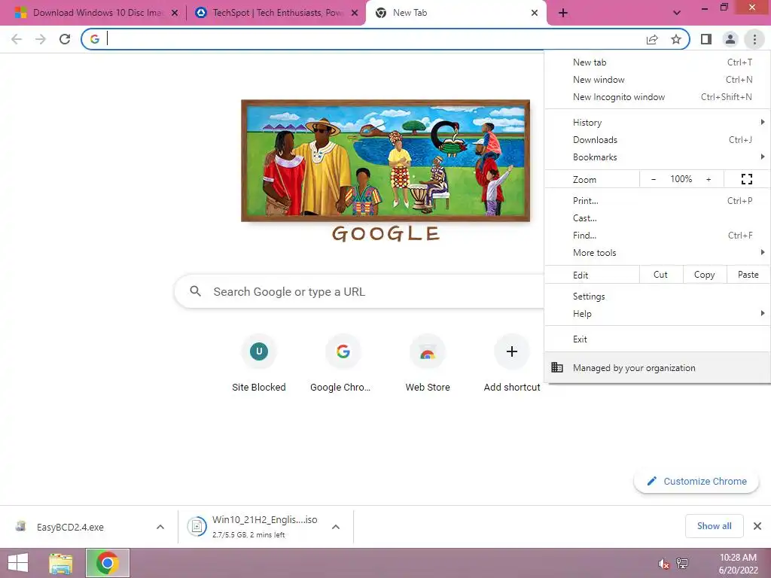771x578 pixels.
Task: Click the share page icon in address bar
Action: [652, 39]
